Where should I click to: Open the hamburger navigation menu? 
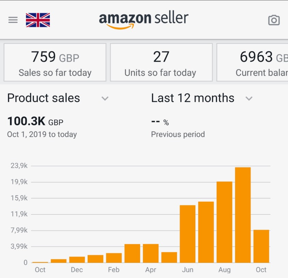coord(13,20)
